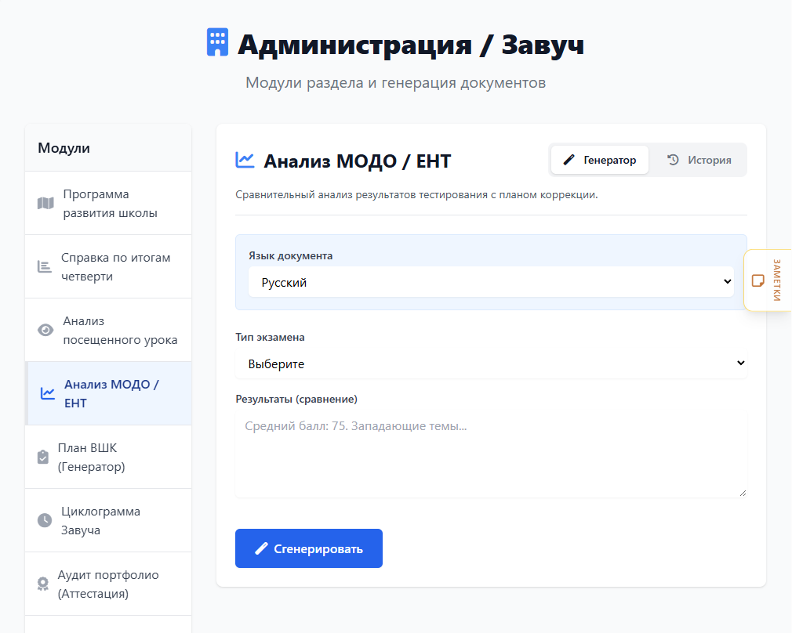Image resolution: width=792 pixels, height=633 pixels.
Task: Click the map icon beside Программа развития школы
Action: pos(45,204)
